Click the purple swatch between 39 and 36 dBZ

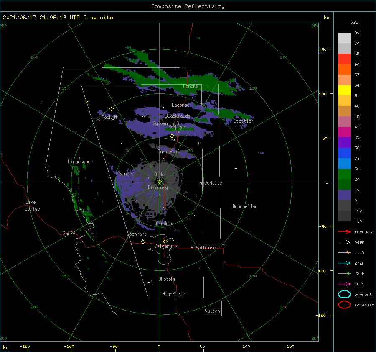coord(344,142)
